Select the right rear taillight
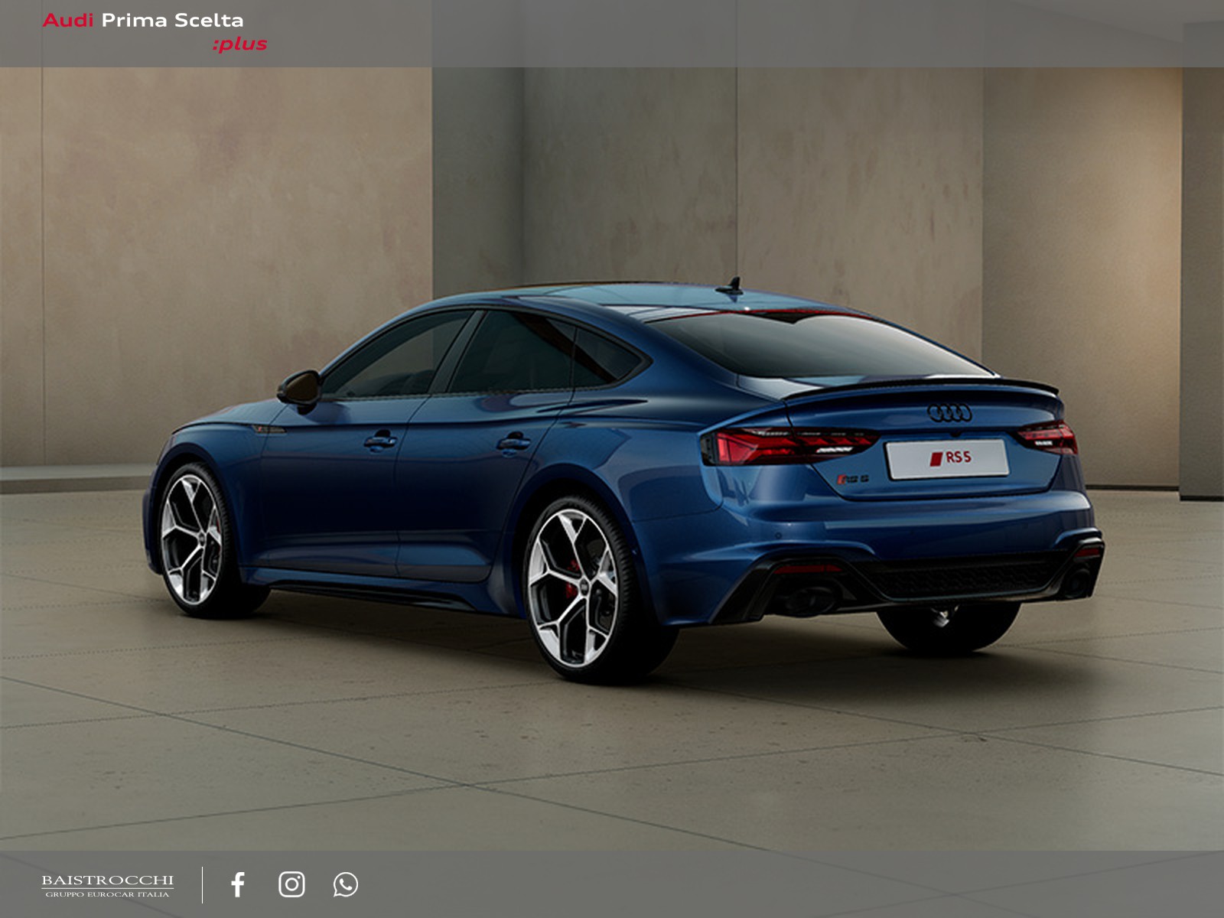Screen dimensions: 1224x918 coord(1048,438)
